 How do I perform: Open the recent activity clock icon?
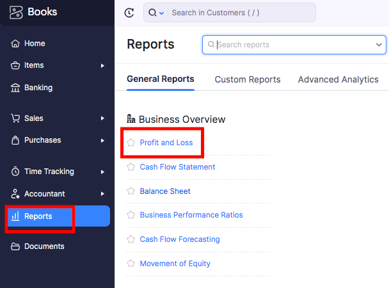(129, 13)
